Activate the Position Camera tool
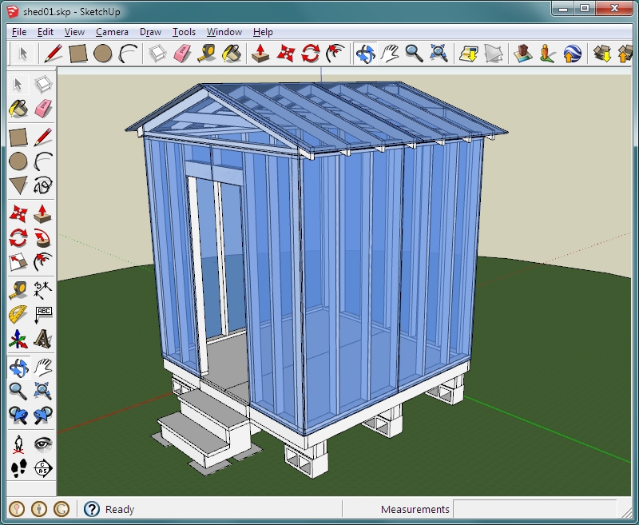Viewport: 639px width, 525px height. click(18, 443)
